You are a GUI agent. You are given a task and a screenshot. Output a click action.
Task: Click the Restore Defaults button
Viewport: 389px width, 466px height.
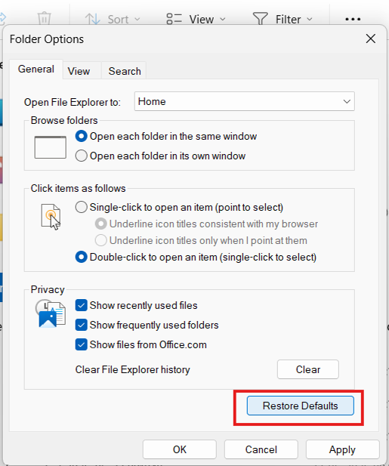pyautogui.click(x=300, y=406)
